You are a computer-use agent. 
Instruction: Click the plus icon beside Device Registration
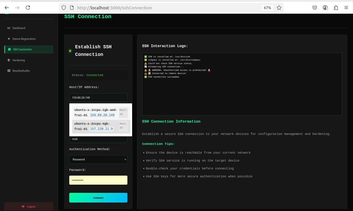pyautogui.click(x=9, y=39)
